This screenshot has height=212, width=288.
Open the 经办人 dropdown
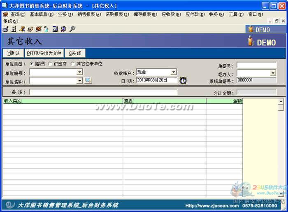(273, 73)
